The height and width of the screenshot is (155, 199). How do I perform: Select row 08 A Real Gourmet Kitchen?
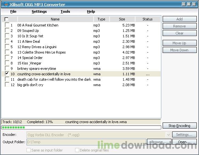(x=81, y=25)
